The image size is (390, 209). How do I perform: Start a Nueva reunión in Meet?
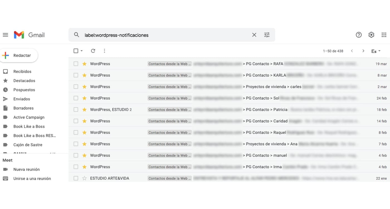26,169
